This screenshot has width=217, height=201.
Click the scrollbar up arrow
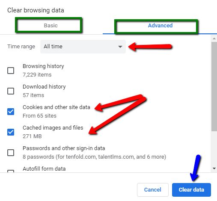pos(214,38)
